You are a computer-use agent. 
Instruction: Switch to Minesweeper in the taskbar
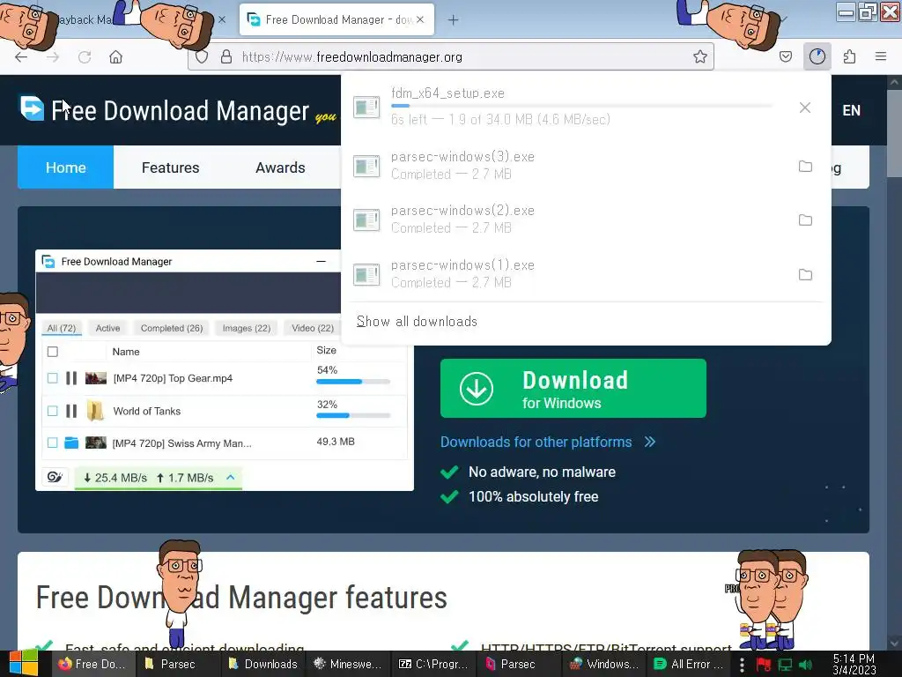pyautogui.click(x=348, y=664)
